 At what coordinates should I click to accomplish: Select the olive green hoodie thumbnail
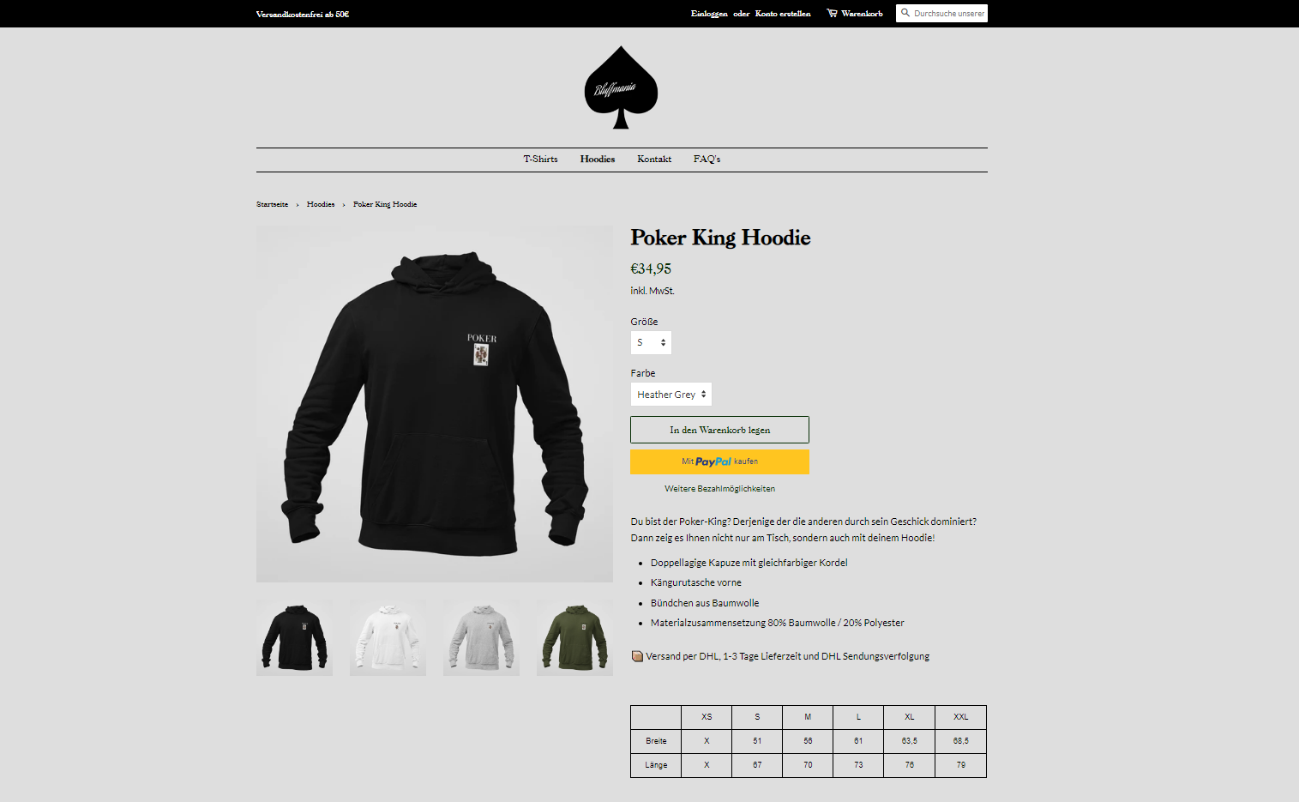(x=574, y=637)
